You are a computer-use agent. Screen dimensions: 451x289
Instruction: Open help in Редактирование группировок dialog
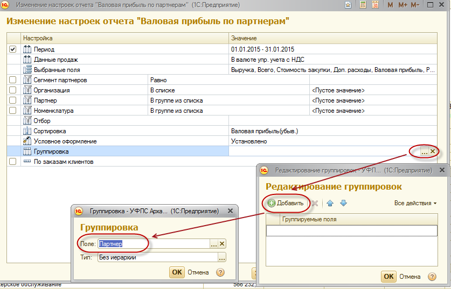tap(432, 277)
